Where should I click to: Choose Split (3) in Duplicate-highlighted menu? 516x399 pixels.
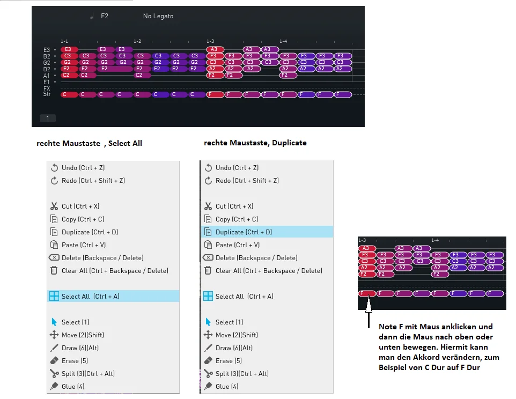[242, 374]
